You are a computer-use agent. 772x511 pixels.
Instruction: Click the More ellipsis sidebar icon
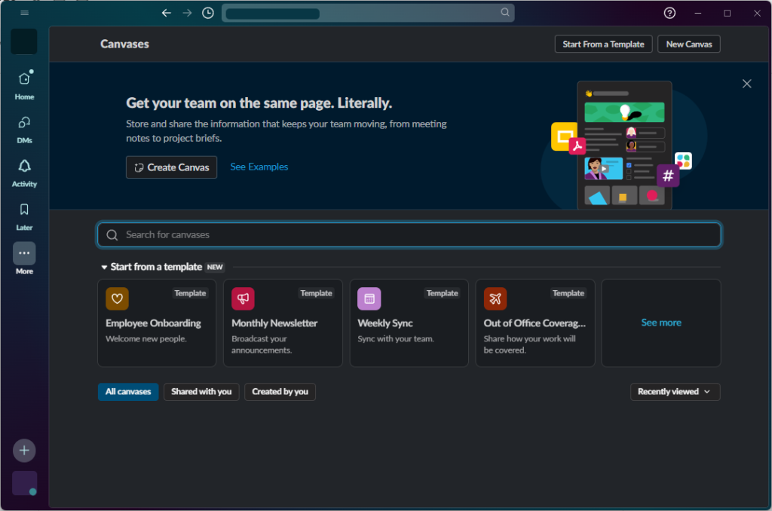pyautogui.click(x=24, y=253)
